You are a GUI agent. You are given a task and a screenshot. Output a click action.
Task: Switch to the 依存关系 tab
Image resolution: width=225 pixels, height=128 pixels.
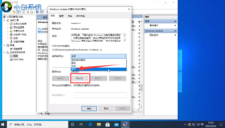(80, 16)
